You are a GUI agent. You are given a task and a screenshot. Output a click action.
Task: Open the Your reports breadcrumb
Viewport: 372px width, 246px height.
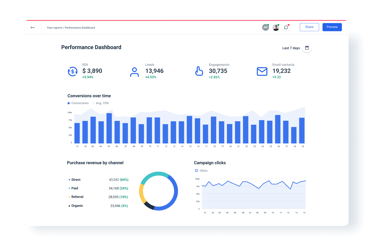54,27
